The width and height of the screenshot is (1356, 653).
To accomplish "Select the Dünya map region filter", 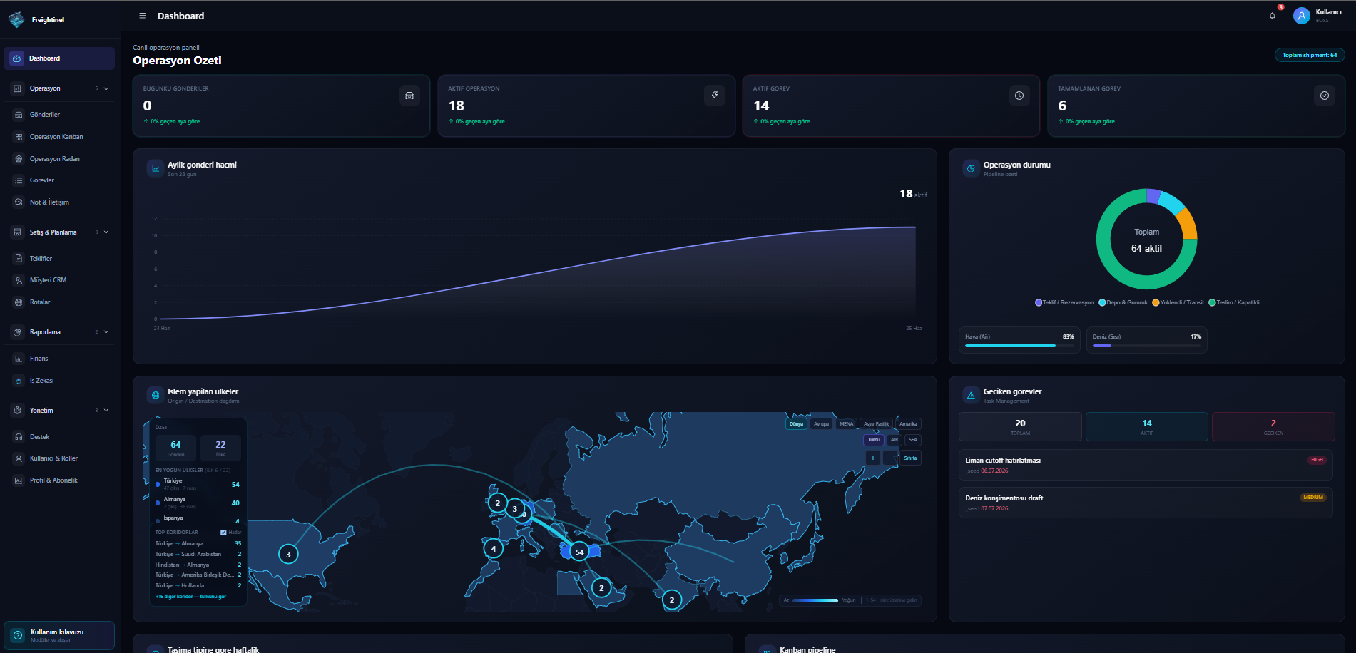I will [x=796, y=424].
